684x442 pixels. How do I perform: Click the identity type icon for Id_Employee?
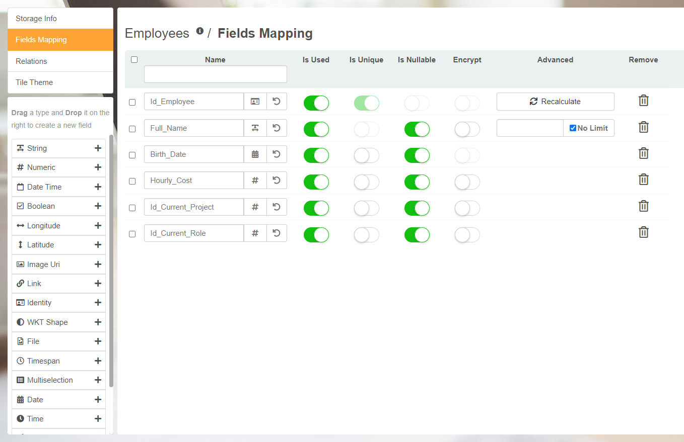pos(255,102)
